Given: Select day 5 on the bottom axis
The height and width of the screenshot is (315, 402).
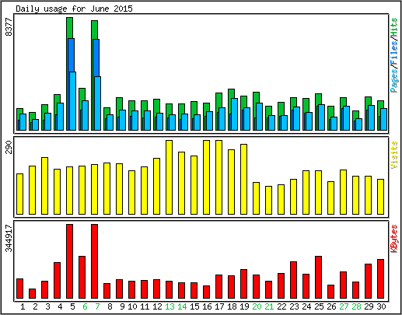Looking at the screenshot, I should [72, 306].
